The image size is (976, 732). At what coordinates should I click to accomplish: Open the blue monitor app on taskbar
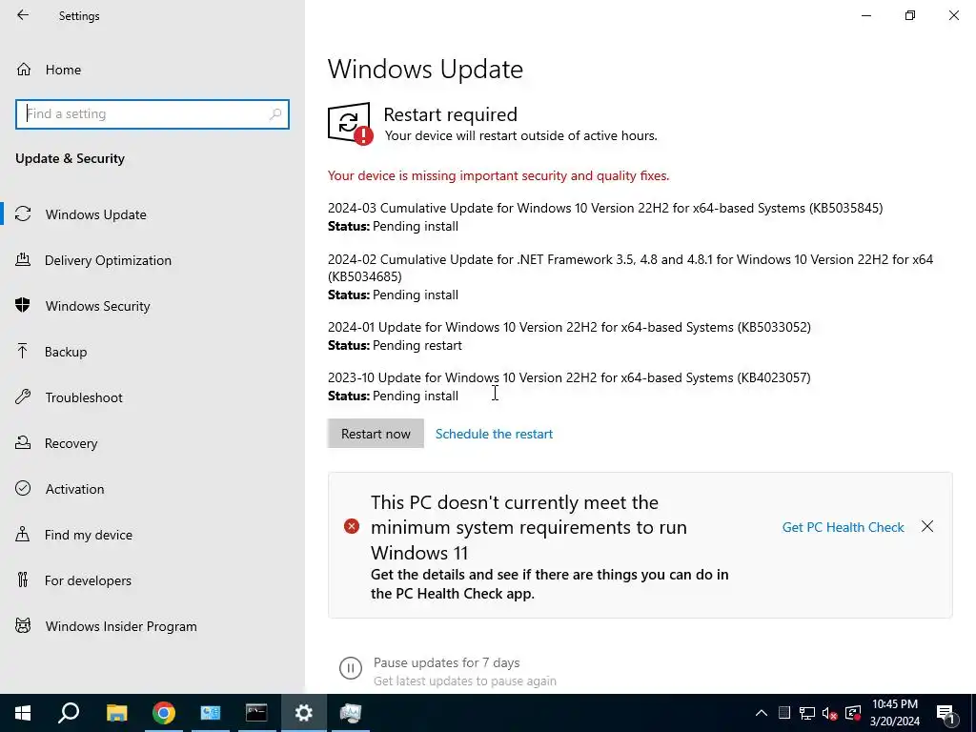point(211,713)
